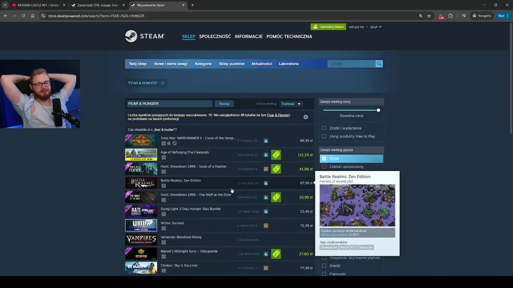Click discount tag icon for Souls of a Feather

(276, 169)
